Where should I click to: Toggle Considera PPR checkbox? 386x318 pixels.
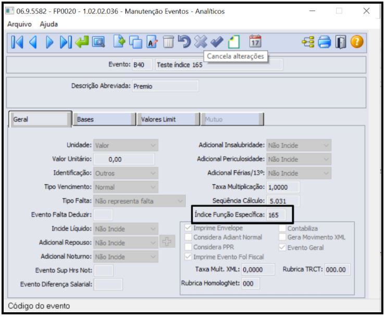point(188,247)
